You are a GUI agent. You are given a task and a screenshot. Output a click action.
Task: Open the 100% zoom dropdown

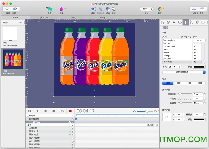[x=146, y=9]
